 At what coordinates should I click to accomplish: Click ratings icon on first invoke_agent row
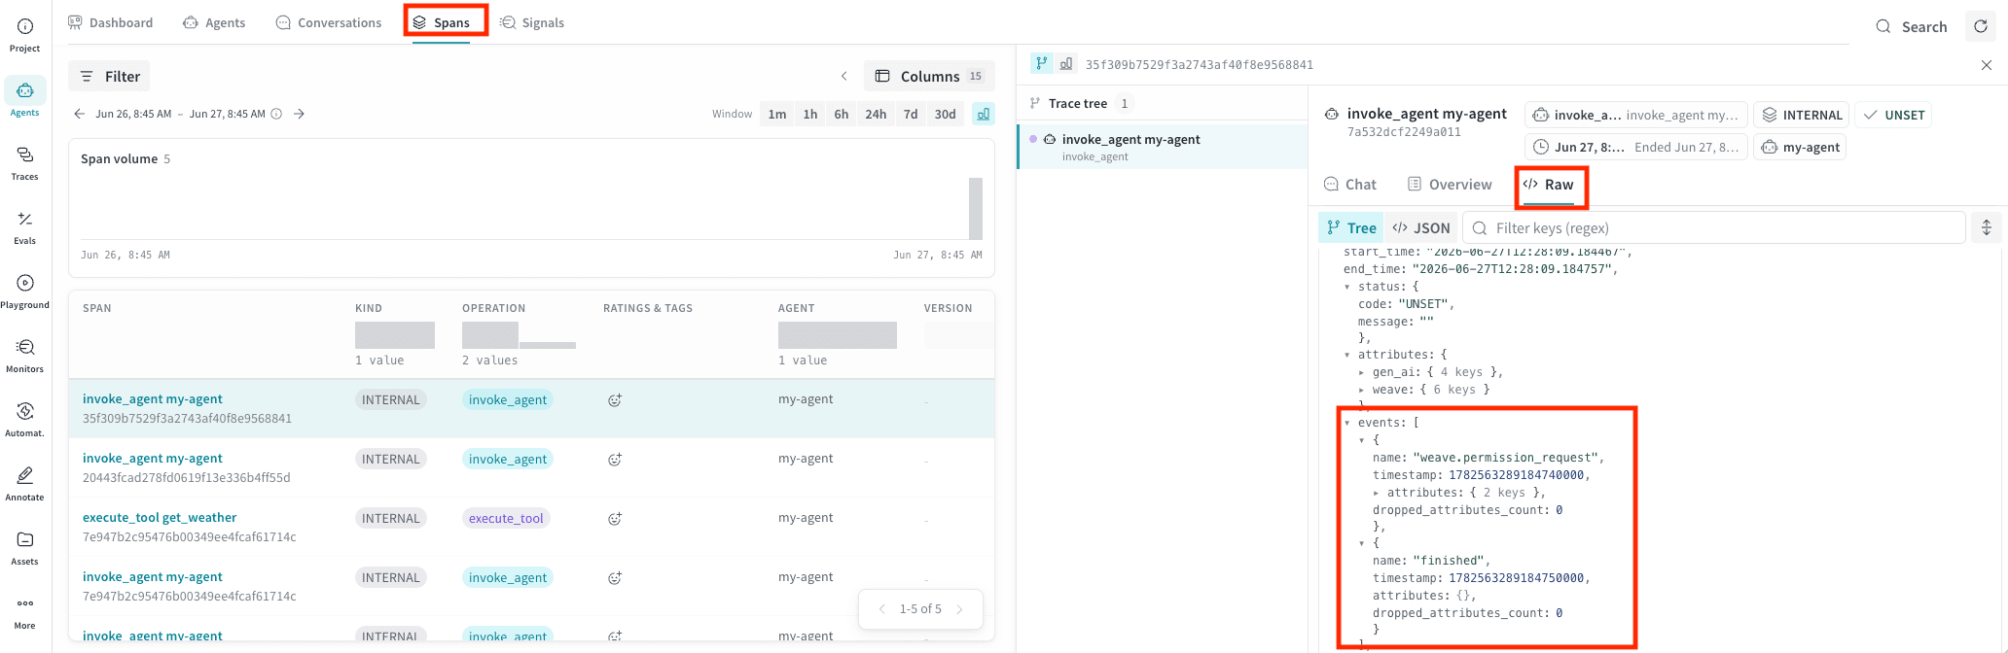(615, 399)
